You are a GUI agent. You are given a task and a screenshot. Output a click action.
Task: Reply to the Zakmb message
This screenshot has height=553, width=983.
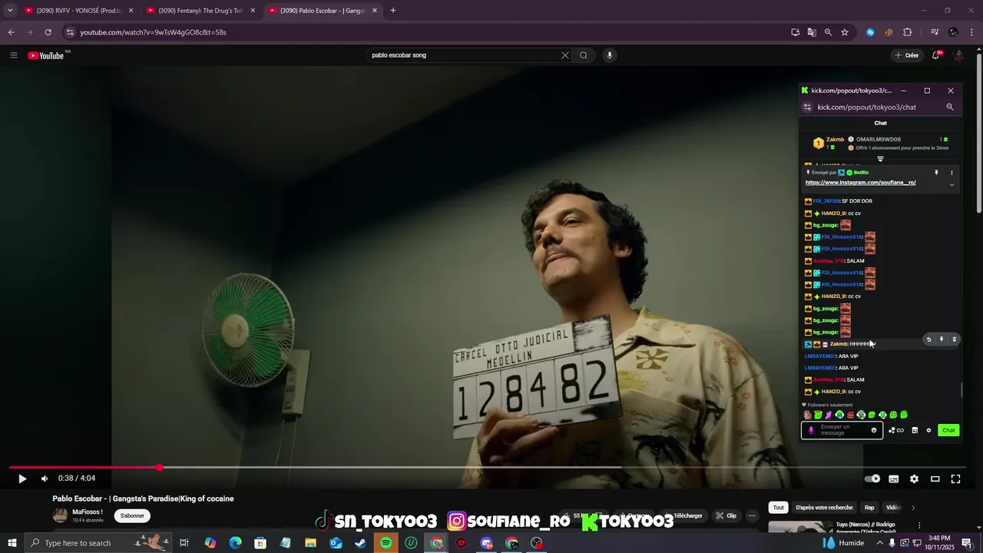pyautogui.click(x=928, y=339)
